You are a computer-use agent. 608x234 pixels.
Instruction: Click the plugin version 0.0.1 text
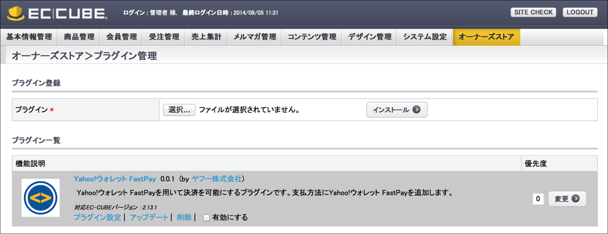click(168, 179)
